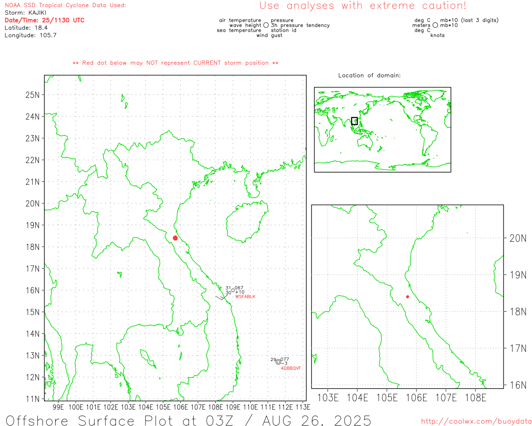532x426 pixels.
Task: Click the legend circle next to wave height
Action: click(x=266, y=25)
